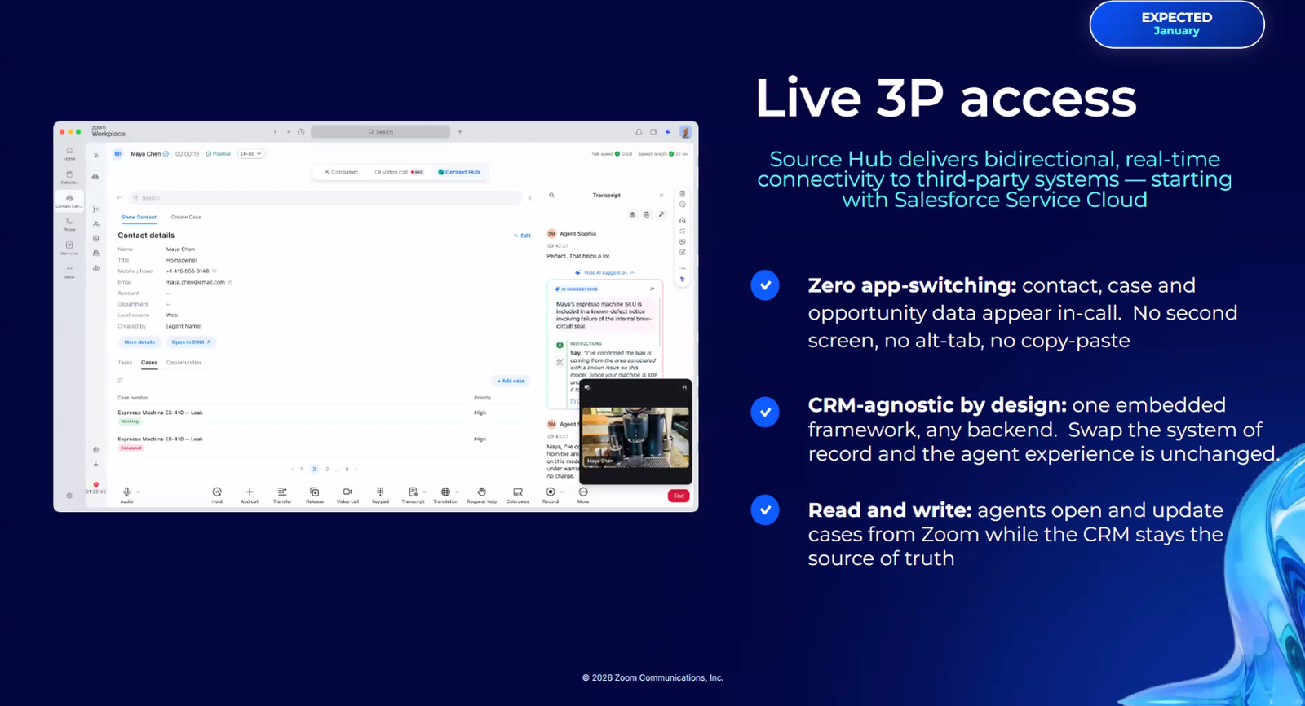Open the Escalated Espresso Machine EX-410 case

[x=161, y=439]
